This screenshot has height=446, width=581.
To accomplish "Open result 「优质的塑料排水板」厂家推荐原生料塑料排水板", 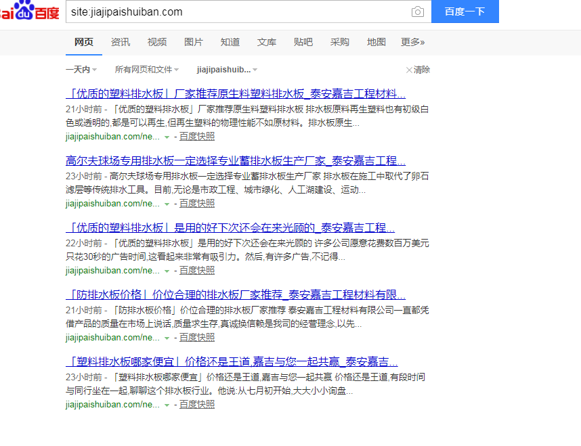I will coord(236,93).
